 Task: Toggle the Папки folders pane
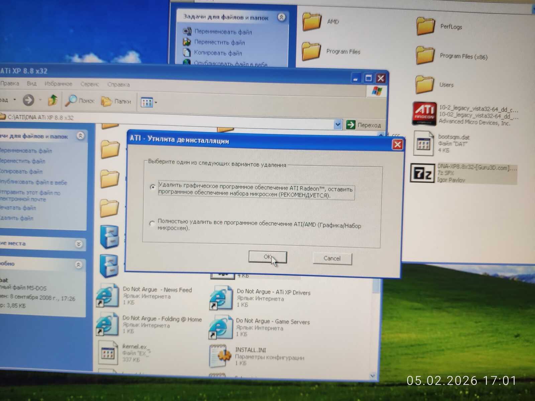(116, 101)
